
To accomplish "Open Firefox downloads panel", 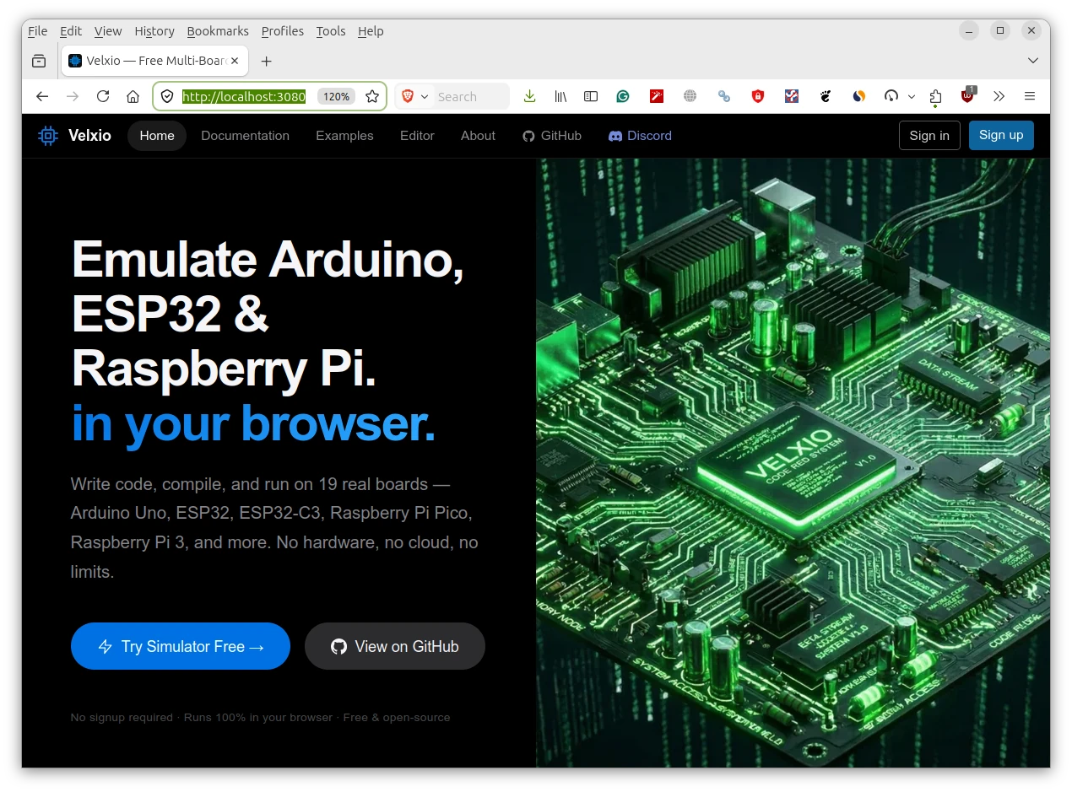I will tap(529, 97).
